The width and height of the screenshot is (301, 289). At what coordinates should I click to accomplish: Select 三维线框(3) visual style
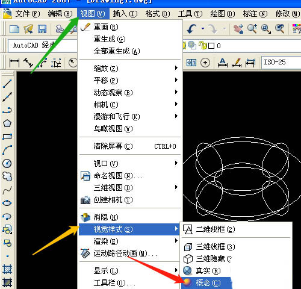pyautogui.click(x=236, y=247)
